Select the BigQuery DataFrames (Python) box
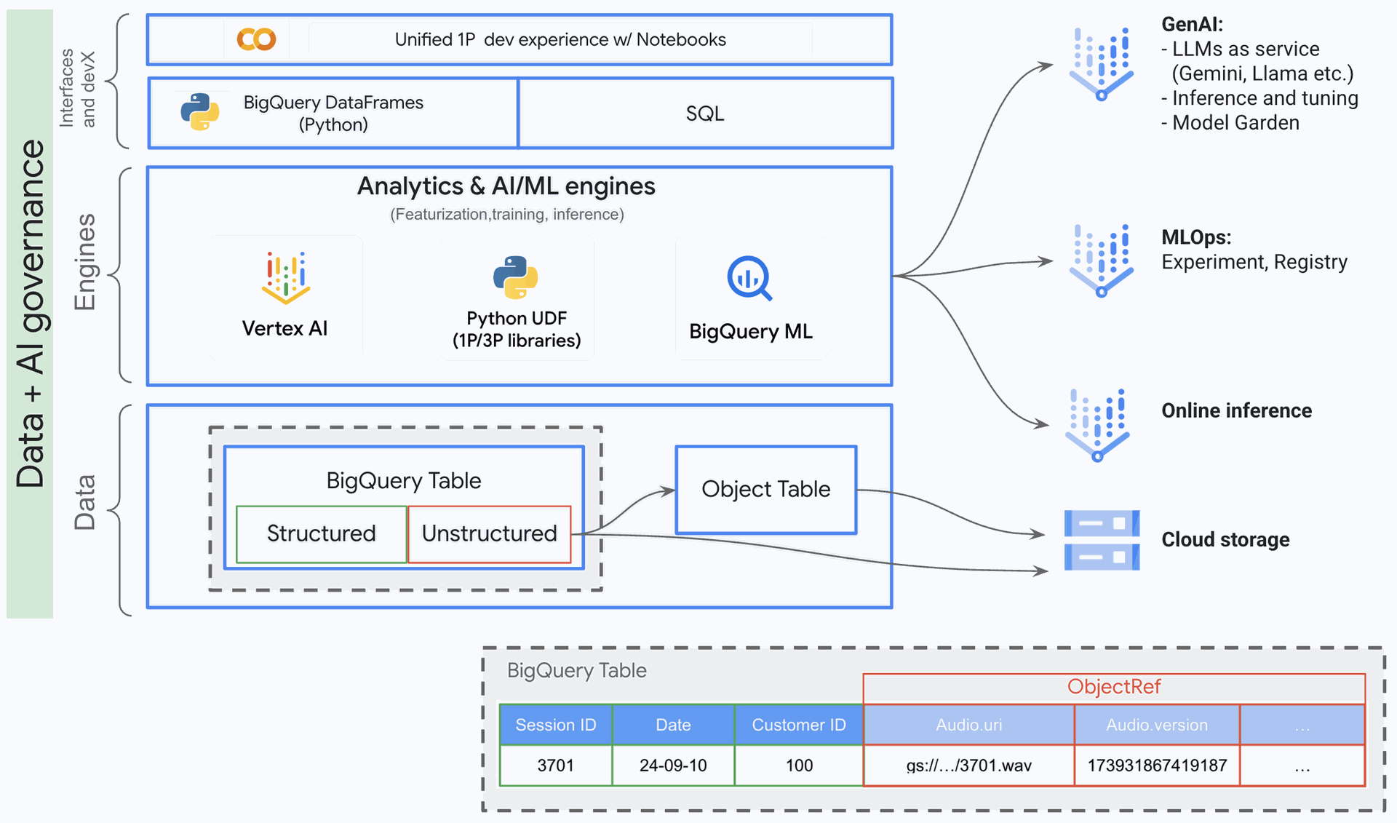 tap(333, 114)
